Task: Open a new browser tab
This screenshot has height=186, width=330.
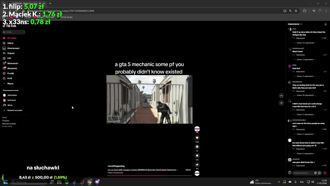Action: pyautogui.click(x=50, y=4)
